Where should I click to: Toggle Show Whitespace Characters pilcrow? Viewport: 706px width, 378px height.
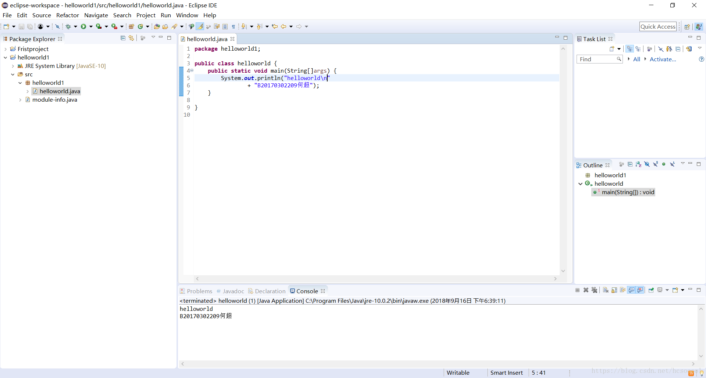233,26
